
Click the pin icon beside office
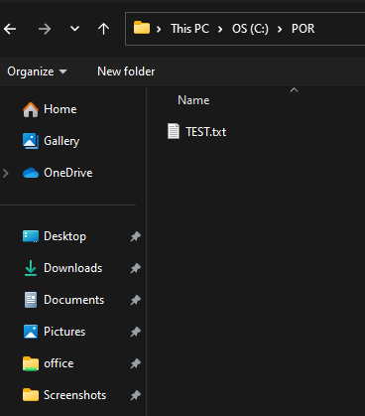point(136,363)
